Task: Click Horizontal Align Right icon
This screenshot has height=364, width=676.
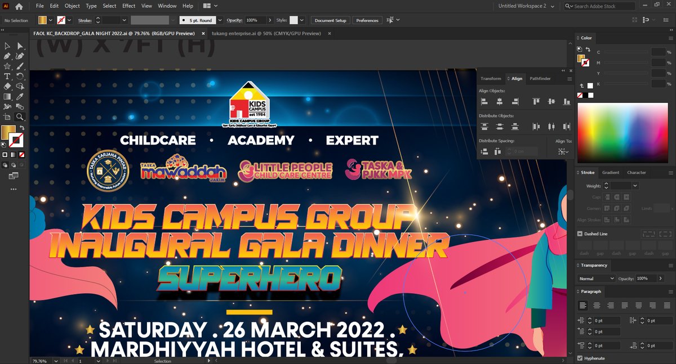Action: [514, 102]
